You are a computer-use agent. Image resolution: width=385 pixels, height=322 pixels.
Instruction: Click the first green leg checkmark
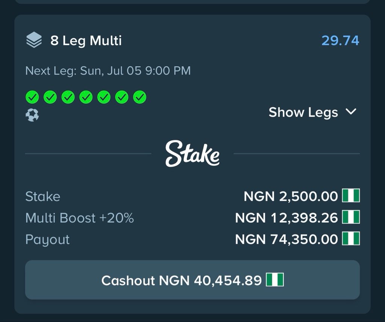click(x=32, y=97)
